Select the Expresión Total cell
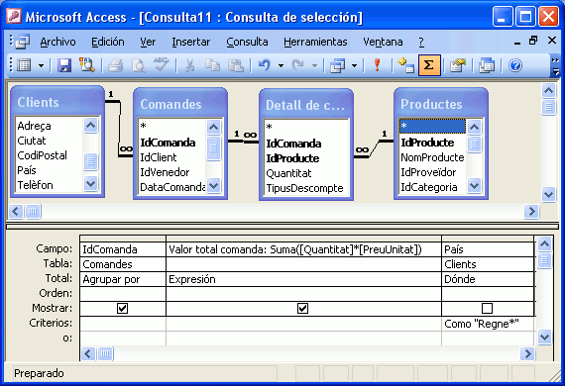Viewport: 565px width, 386px height. pos(303,279)
